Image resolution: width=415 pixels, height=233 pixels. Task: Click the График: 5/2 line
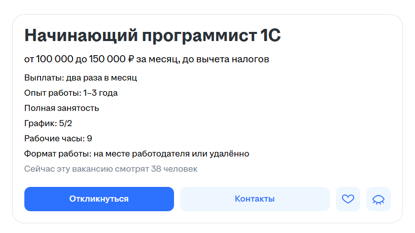[x=48, y=124]
